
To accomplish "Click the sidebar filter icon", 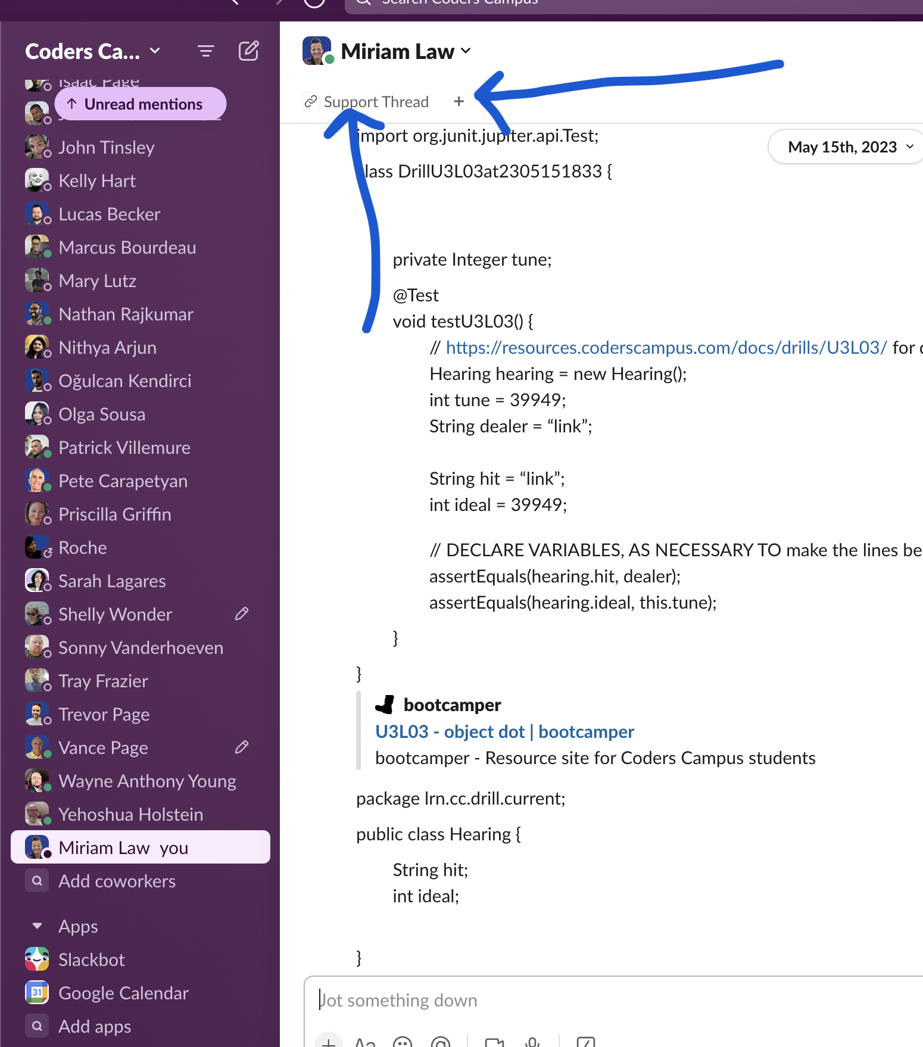I will 206,51.
